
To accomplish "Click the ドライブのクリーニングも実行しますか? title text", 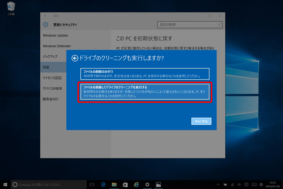I will click(x=121, y=58).
